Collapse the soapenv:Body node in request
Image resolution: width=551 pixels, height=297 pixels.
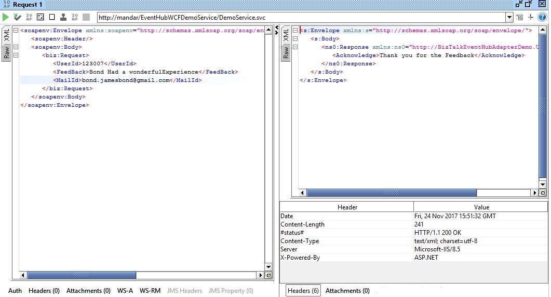tap(16, 47)
